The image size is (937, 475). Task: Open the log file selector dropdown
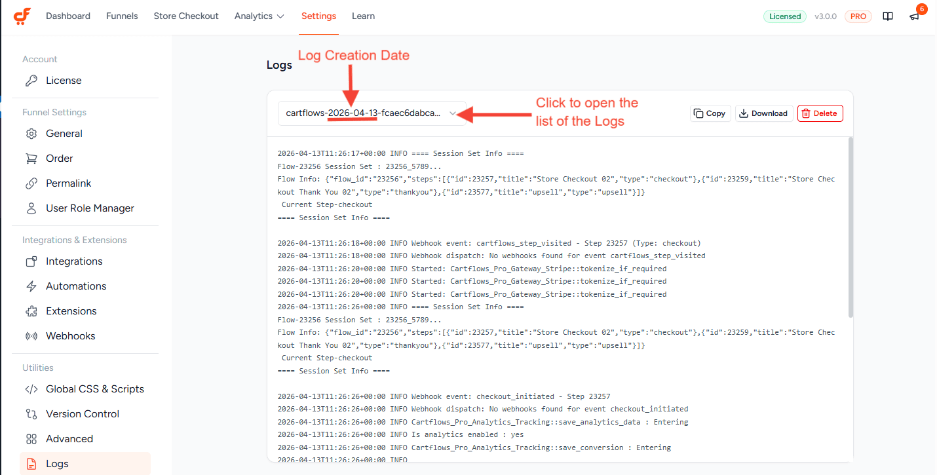click(372, 113)
